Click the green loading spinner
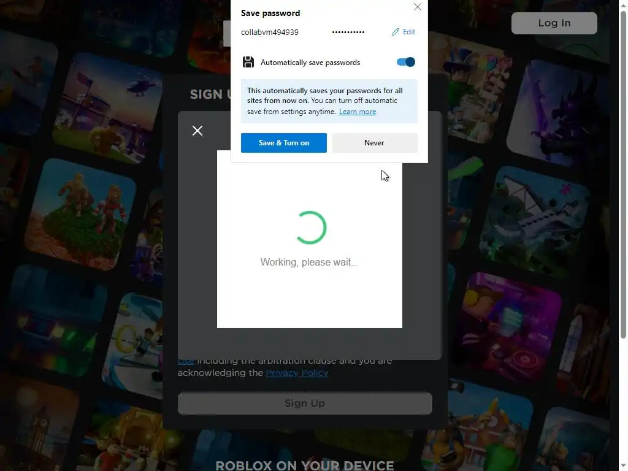The image size is (628, 471). pos(310,228)
